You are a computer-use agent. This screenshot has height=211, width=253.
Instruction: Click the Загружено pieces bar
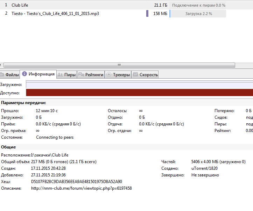coord(139,85)
